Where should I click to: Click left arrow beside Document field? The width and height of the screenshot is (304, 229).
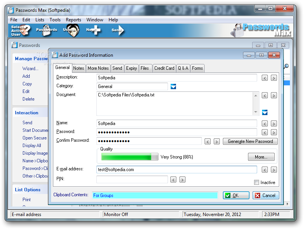[x=265, y=95]
